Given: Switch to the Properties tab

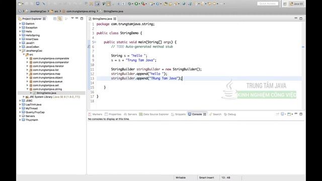Looking at the screenshot, I should 113,114.
